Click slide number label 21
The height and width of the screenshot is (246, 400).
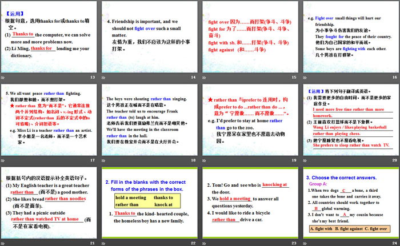pyautogui.click(x=93, y=243)
